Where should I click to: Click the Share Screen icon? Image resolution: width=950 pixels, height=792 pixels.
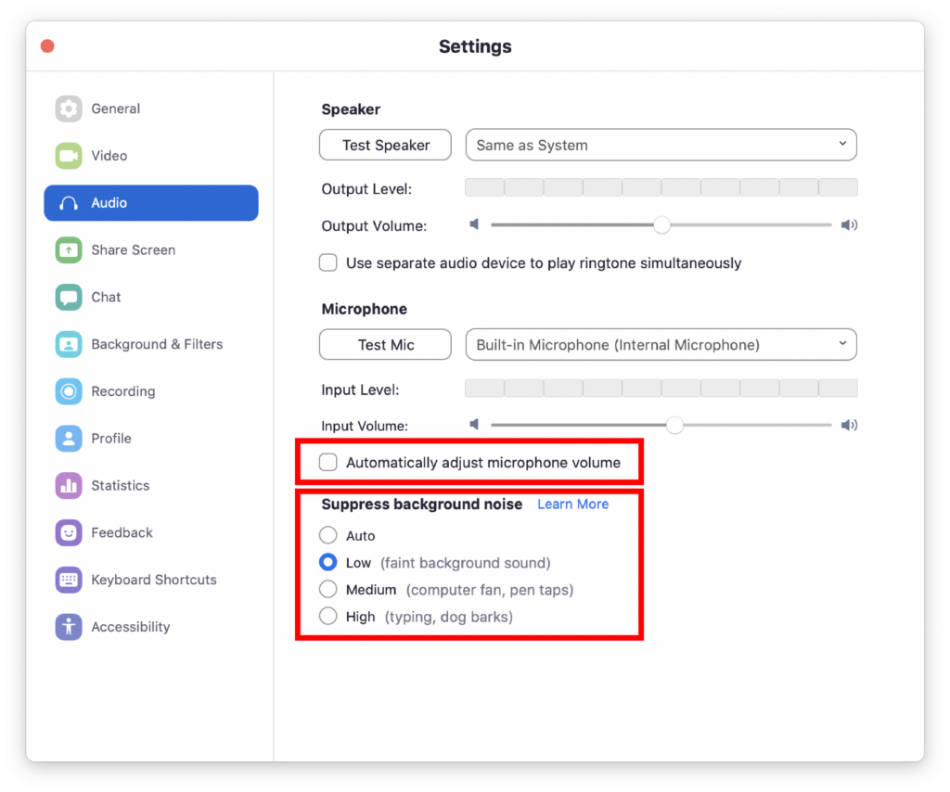69,250
